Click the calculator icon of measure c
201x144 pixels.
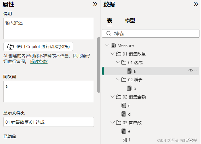[124, 106]
